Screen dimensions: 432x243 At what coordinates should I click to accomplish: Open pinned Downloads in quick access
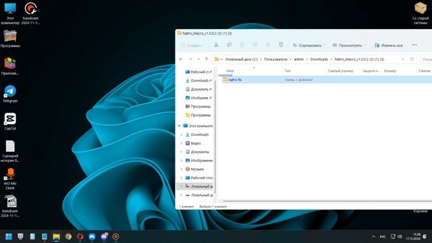coord(198,80)
